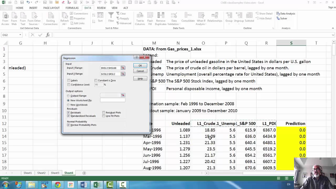The width and height of the screenshot is (336, 189).
Task: Open Google Chrome from the taskbar
Action: tap(57, 185)
